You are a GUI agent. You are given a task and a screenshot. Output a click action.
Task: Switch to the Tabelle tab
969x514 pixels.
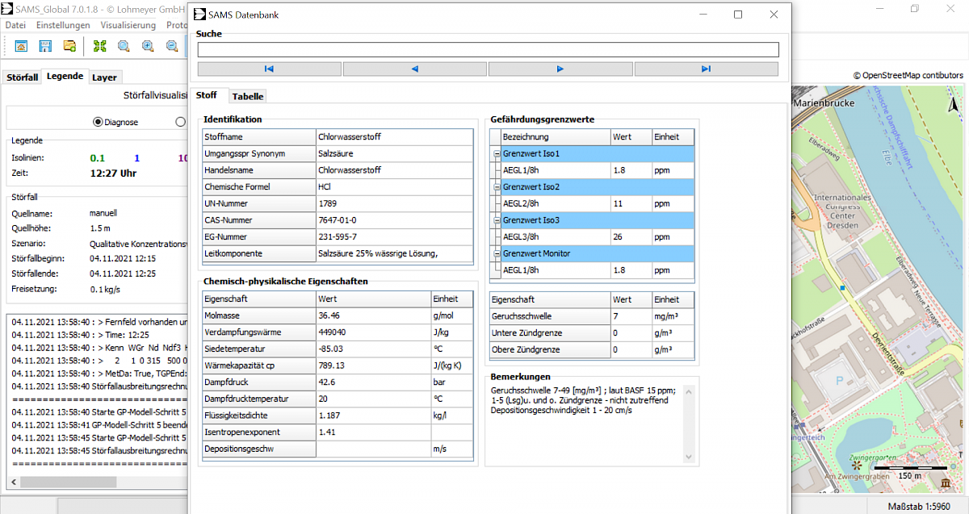pos(248,97)
